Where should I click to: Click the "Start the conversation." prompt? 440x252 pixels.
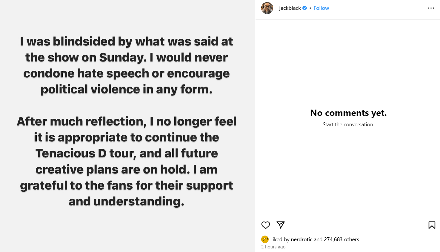pos(348,125)
